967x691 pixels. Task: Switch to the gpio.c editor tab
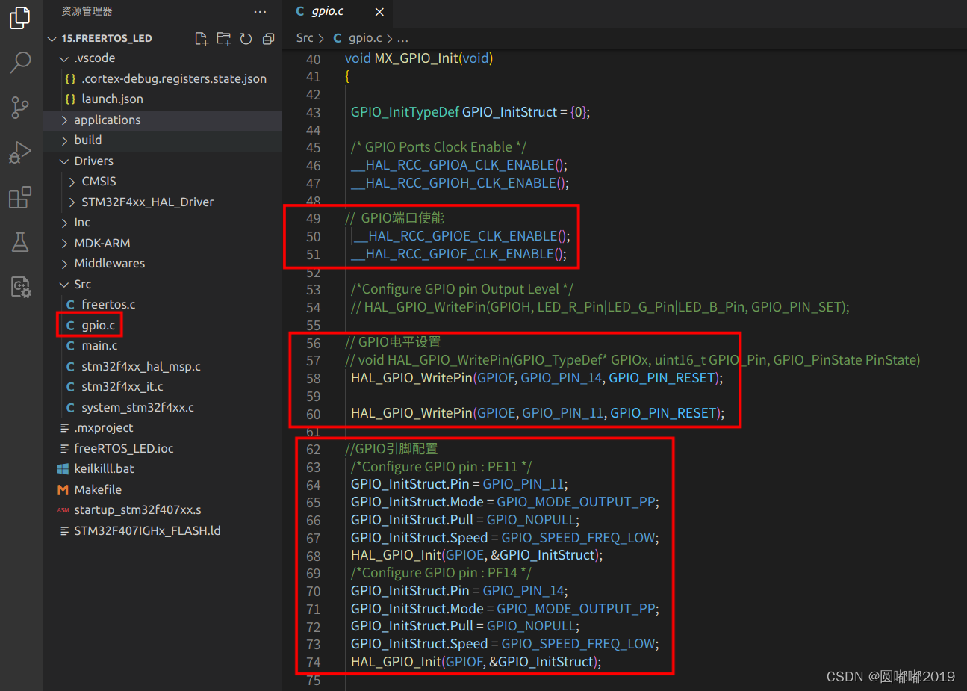pyautogui.click(x=326, y=11)
